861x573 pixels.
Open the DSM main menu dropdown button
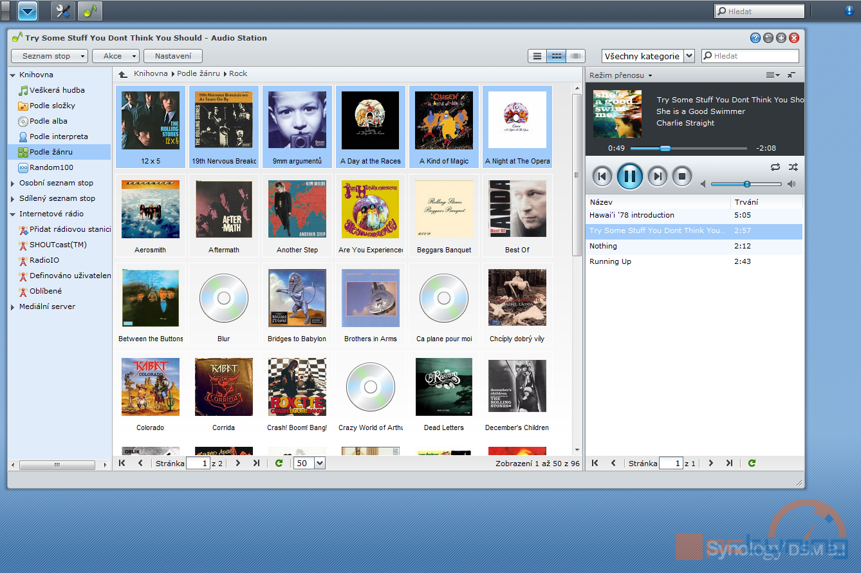[x=28, y=10]
